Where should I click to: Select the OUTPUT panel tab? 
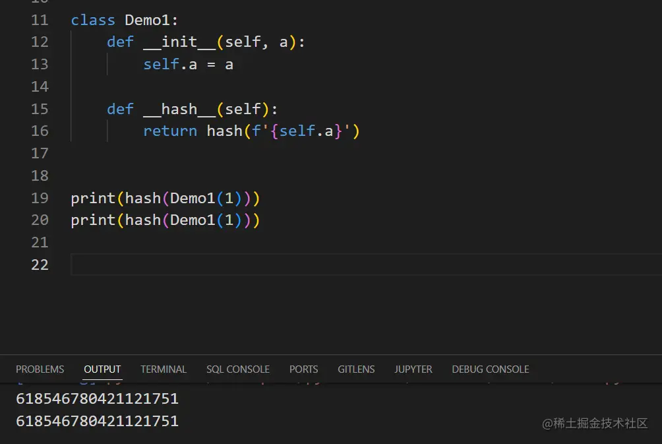[x=102, y=369]
